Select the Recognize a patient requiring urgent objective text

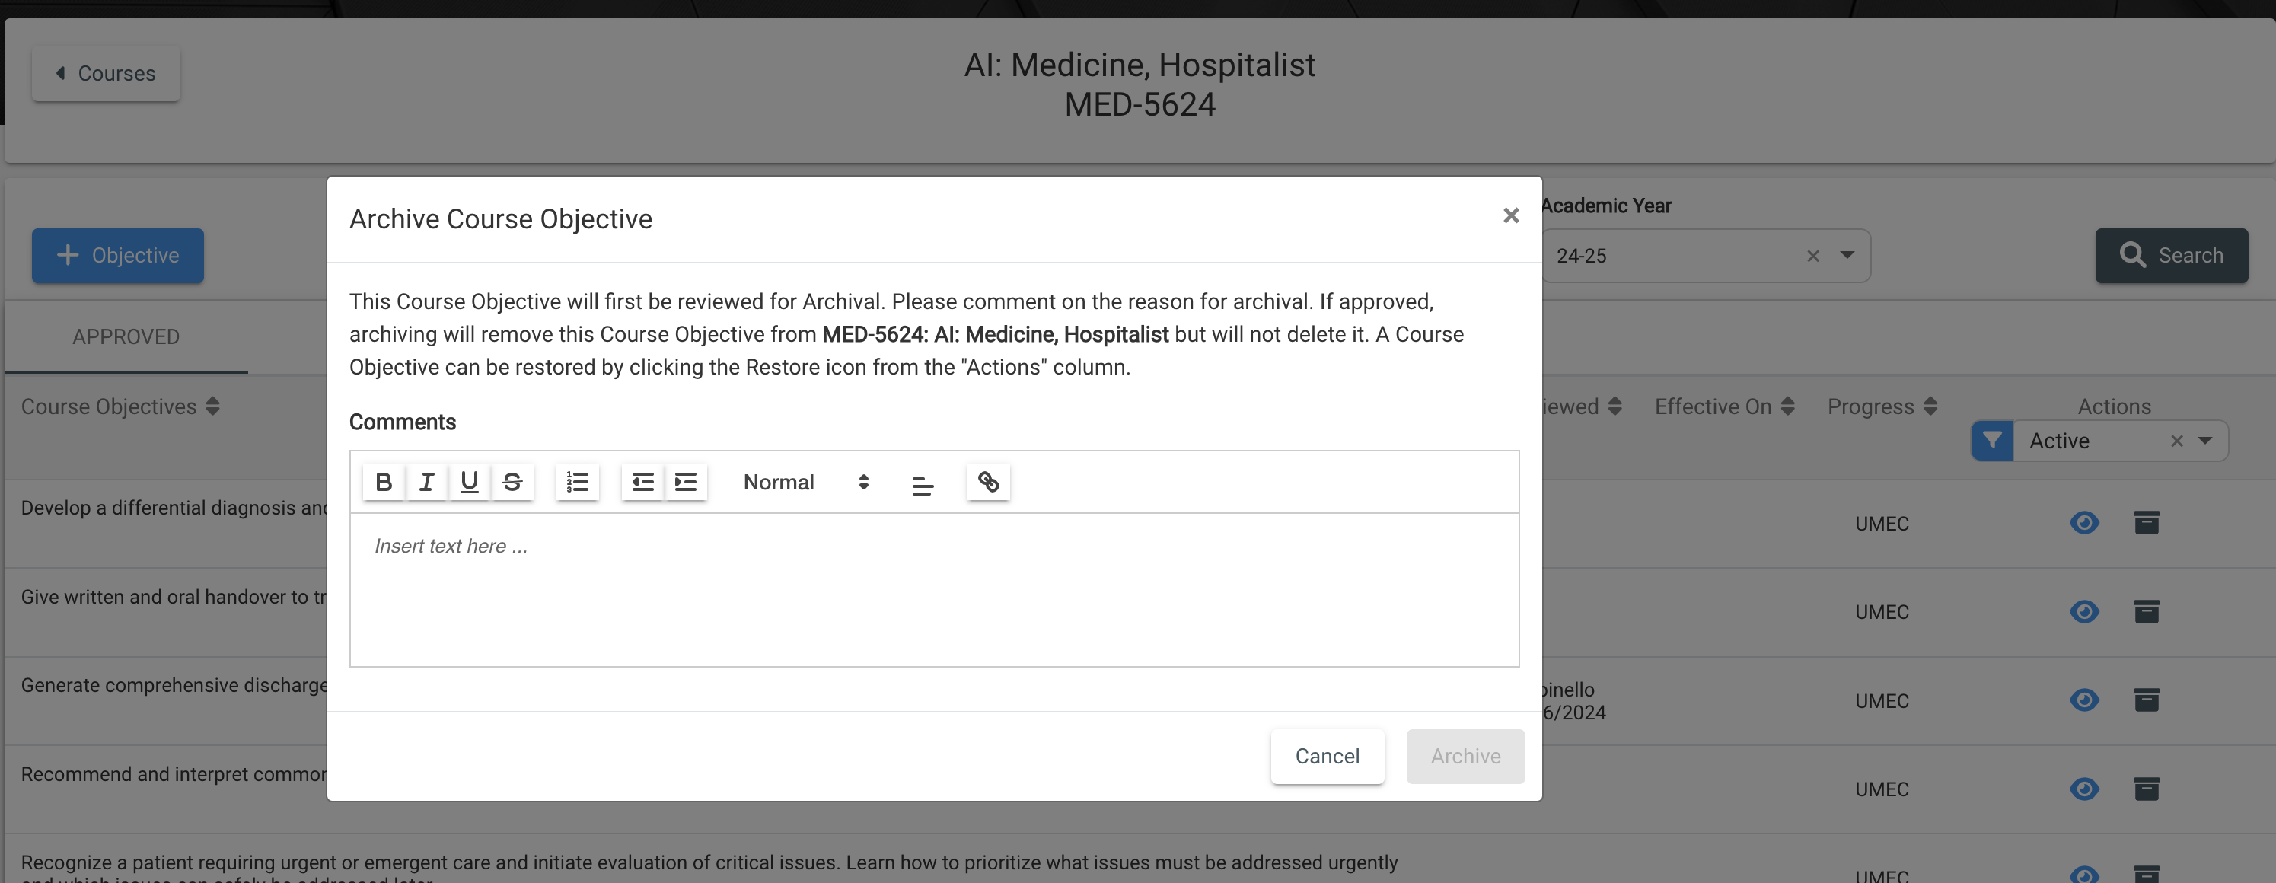709,867
